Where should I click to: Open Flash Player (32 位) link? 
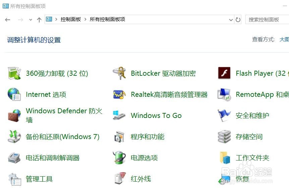click(x=263, y=73)
